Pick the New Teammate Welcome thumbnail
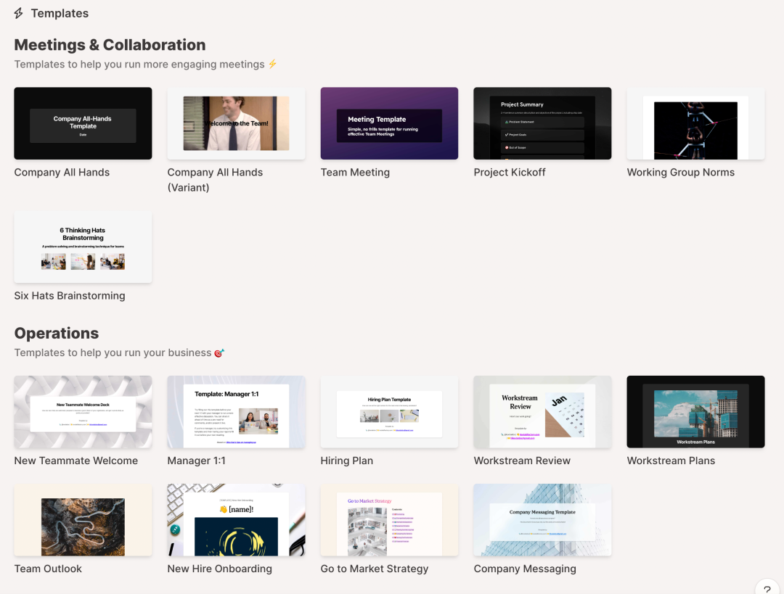This screenshot has width=784, height=594. point(83,411)
